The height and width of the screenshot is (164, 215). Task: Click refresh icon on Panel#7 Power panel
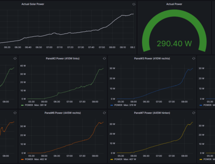coord(193,113)
